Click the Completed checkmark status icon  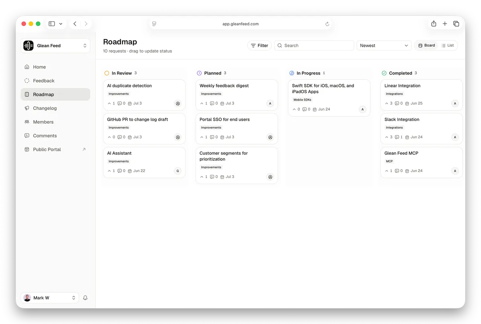(384, 73)
